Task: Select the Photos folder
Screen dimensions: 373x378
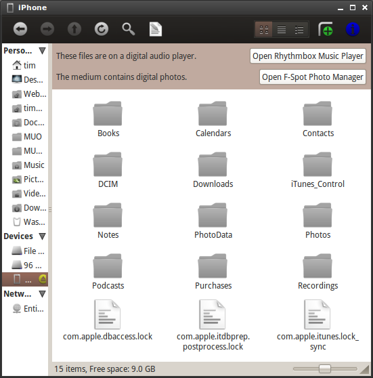Action: point(317,222)
